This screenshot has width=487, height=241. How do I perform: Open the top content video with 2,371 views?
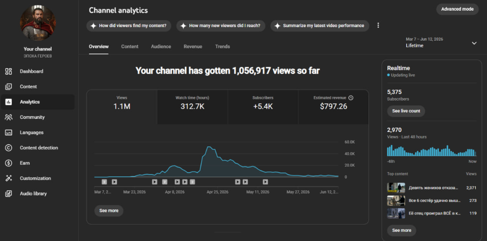431,188
